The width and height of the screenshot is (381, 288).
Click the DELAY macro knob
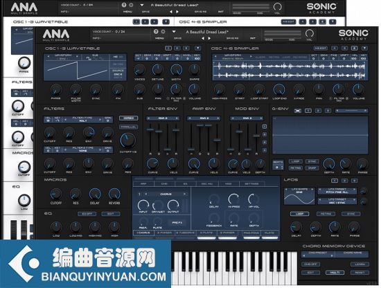click(x=95, y=194)
